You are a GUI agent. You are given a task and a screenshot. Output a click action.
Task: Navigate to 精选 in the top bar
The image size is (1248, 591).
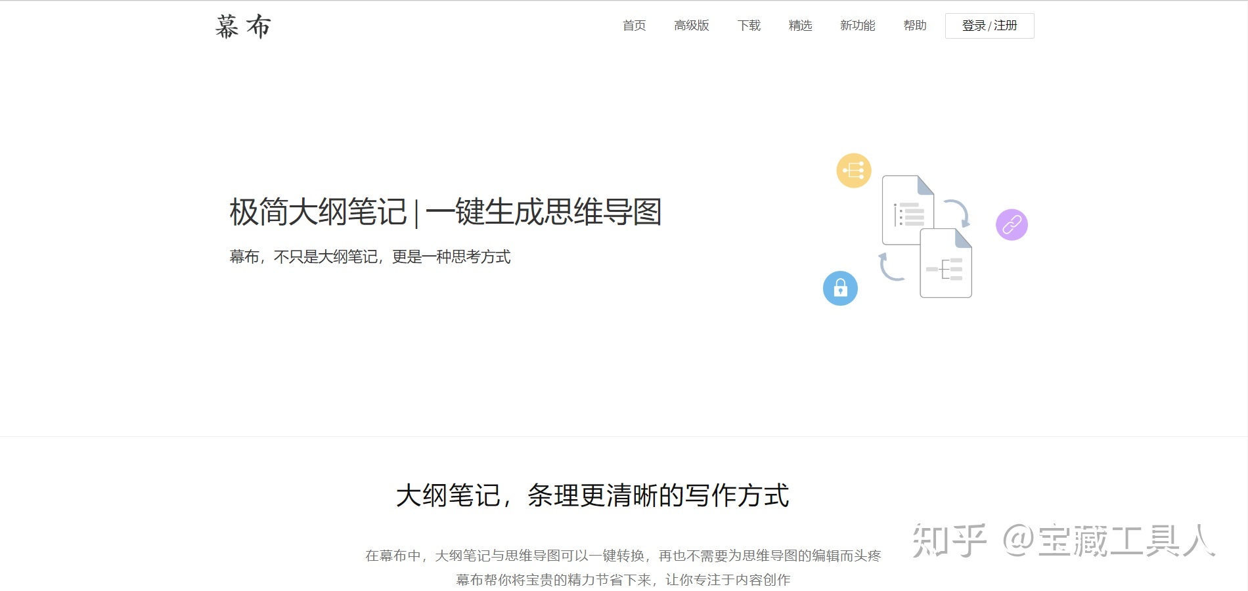tap(800, 26)
